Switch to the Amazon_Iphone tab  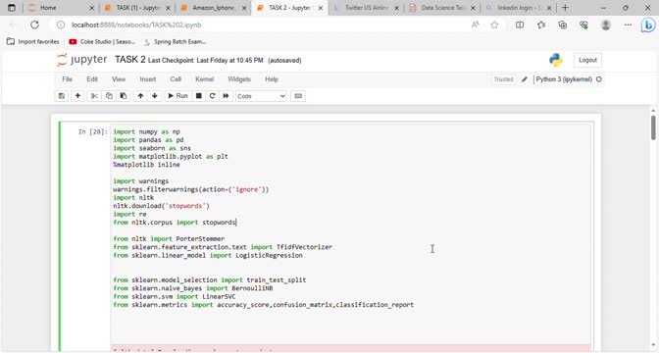214,8
